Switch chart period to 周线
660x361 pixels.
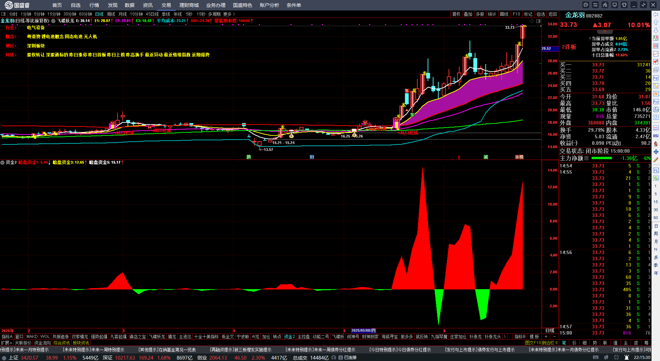tap(111, 14)
